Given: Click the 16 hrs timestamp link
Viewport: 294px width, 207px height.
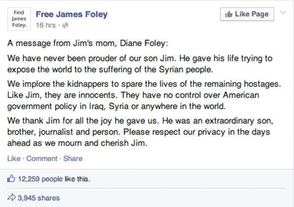Looking at the screenshot, I should 46,25.
